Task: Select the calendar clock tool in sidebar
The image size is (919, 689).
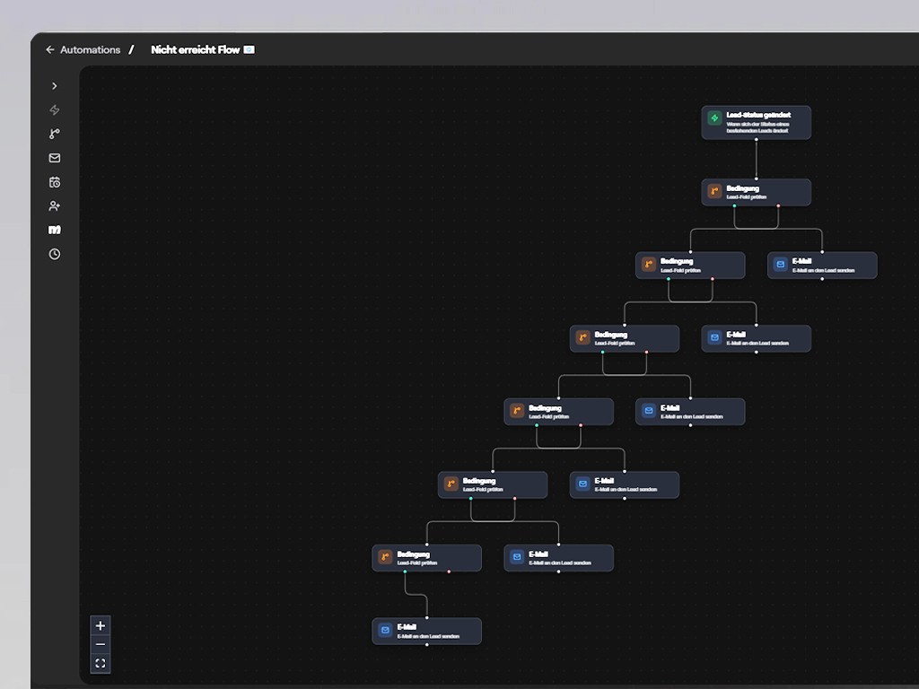Action: pos(55,182)
